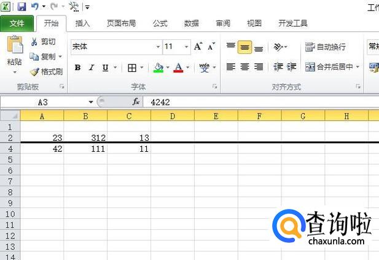Select row header 4
Screen dimensions: 379x260
(10, 149)
